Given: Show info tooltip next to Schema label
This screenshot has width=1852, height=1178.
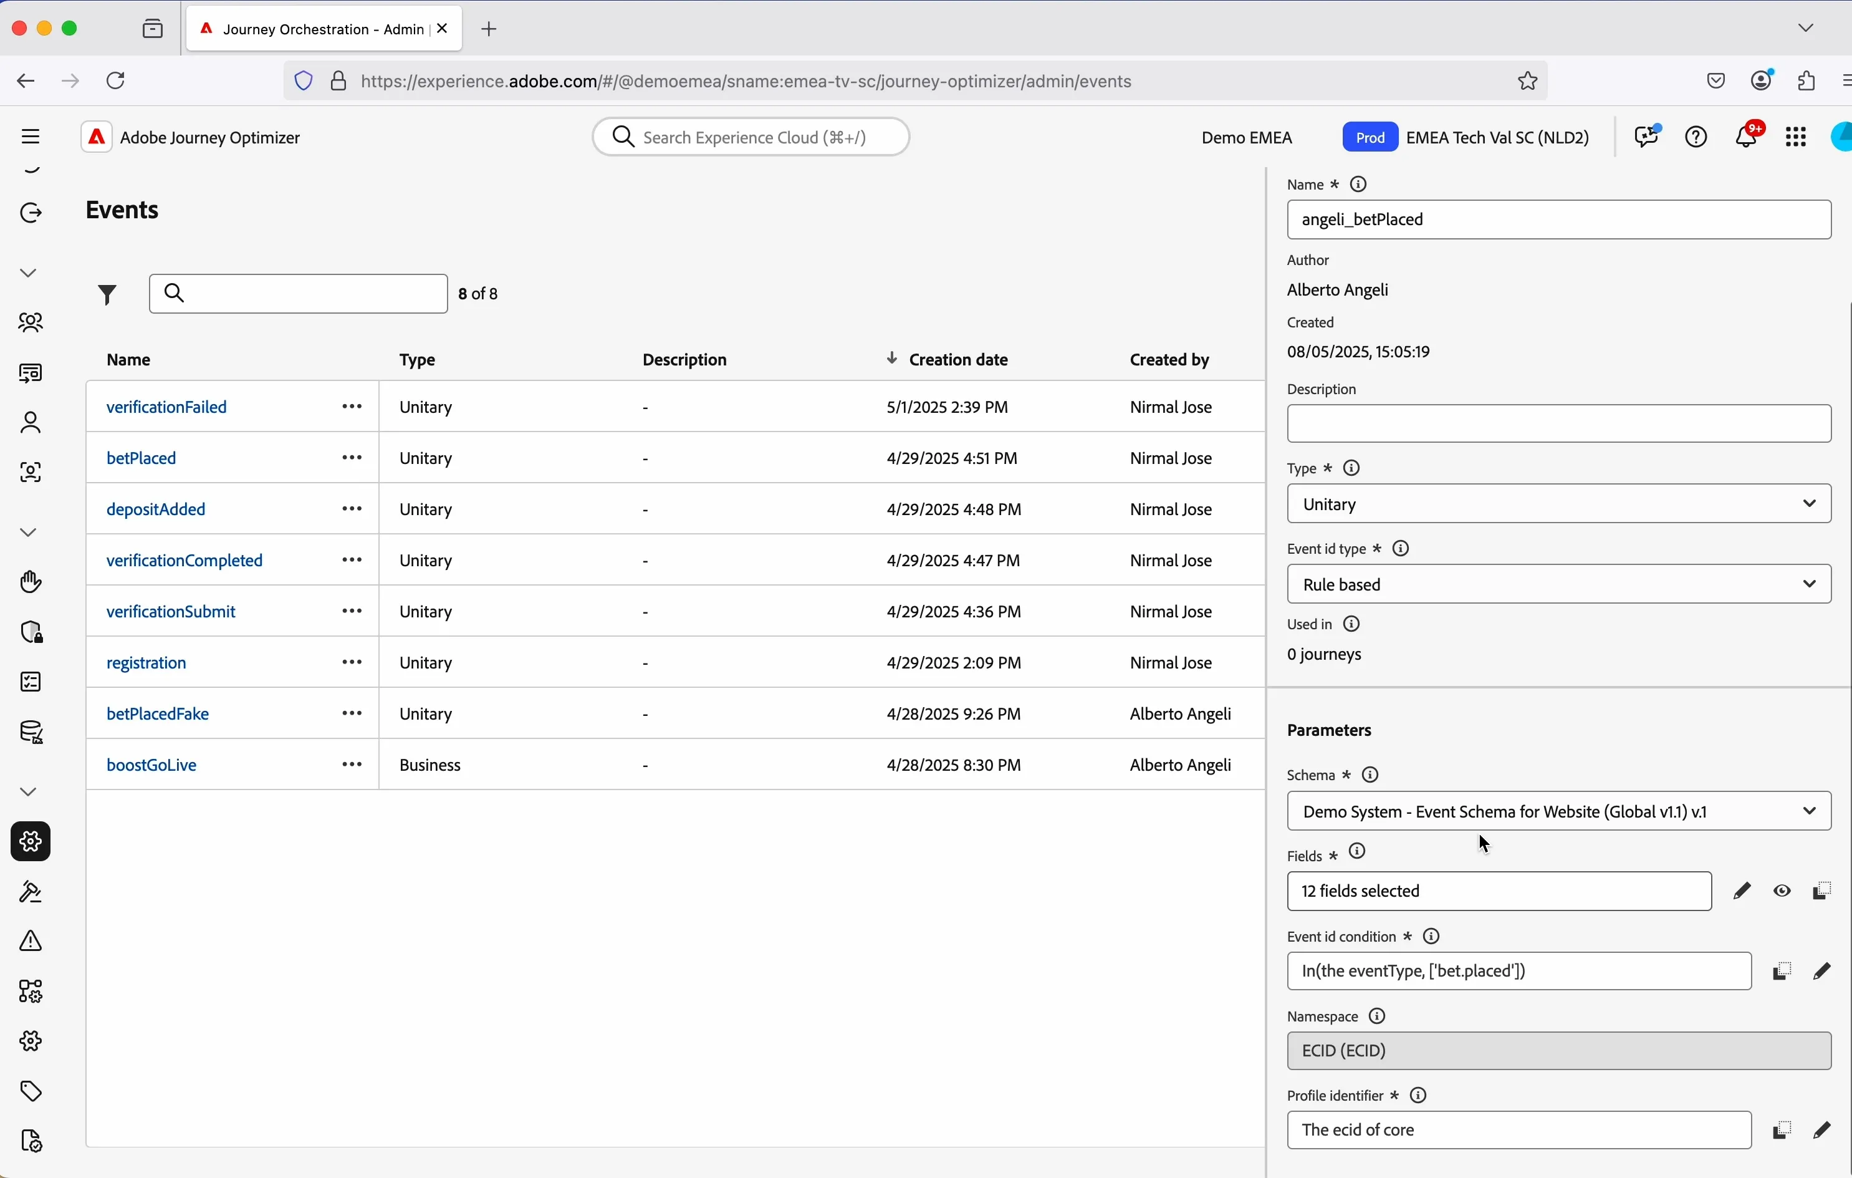Looking at the screenshot, I should [1371, 776].
